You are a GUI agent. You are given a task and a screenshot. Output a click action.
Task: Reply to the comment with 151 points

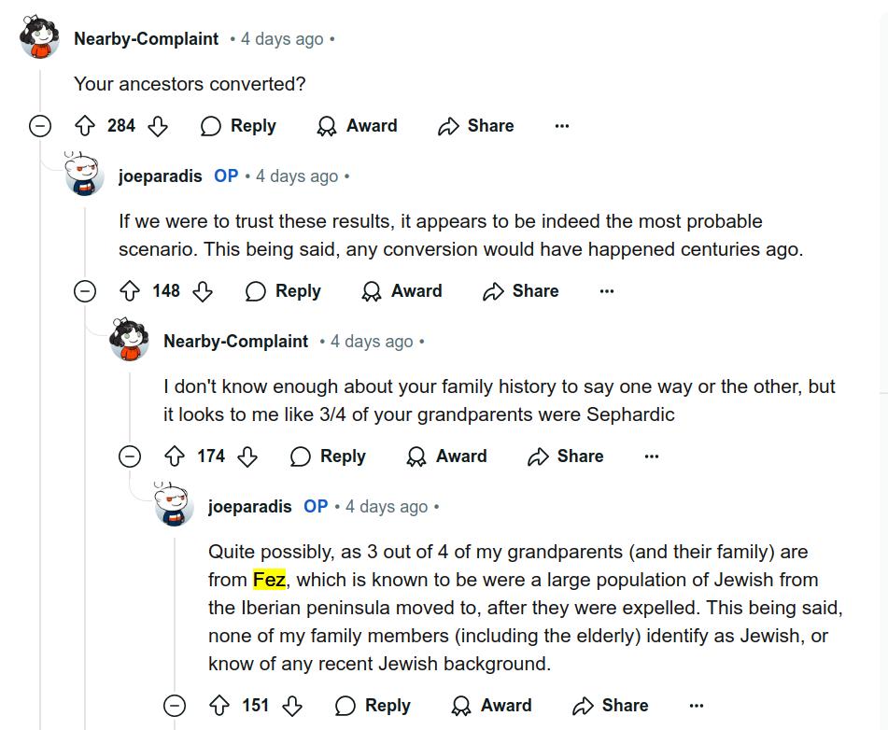373,706
